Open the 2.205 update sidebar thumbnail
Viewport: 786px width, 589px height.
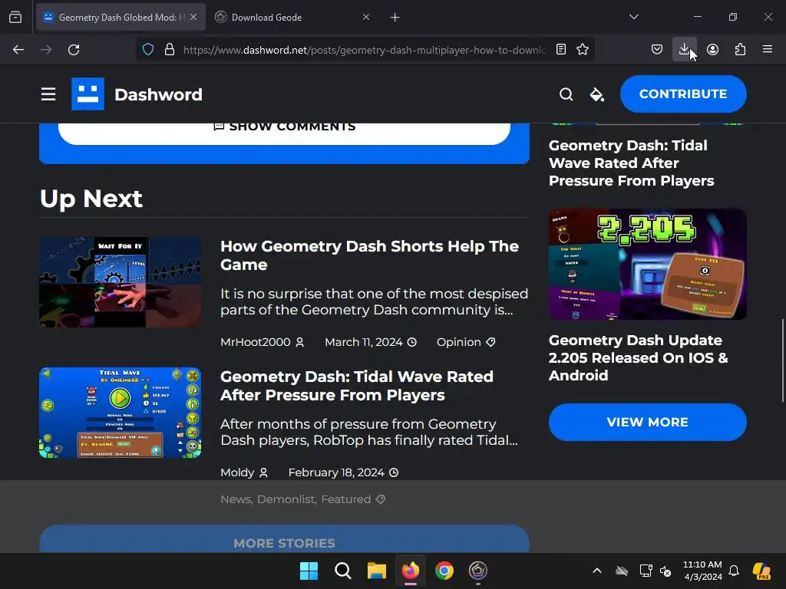(648, 264)
